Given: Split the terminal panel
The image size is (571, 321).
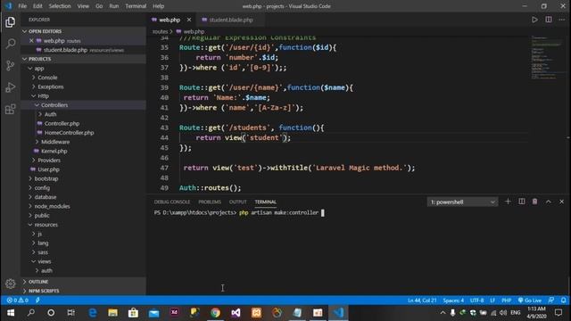Looking at the screenshot, I should click(521, 202).
